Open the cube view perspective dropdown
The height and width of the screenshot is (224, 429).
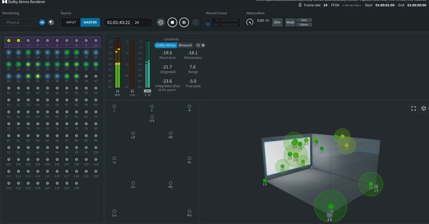pos(425,109)
